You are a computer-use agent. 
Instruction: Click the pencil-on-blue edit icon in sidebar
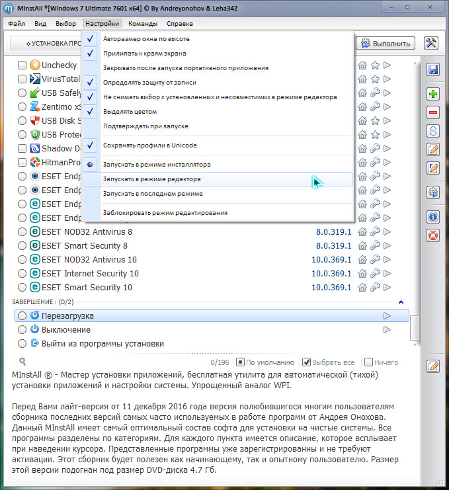433,168
